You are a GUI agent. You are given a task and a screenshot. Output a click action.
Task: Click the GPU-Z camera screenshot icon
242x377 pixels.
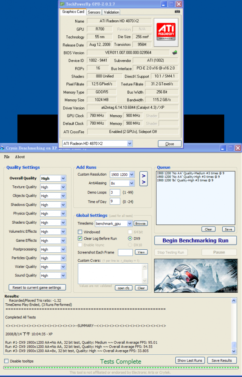click(x=177, y=12)
